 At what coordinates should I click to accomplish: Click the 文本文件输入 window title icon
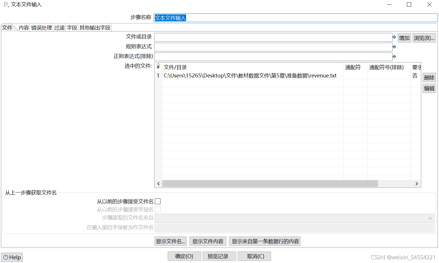pyautogui.click(x=6, y=5)
